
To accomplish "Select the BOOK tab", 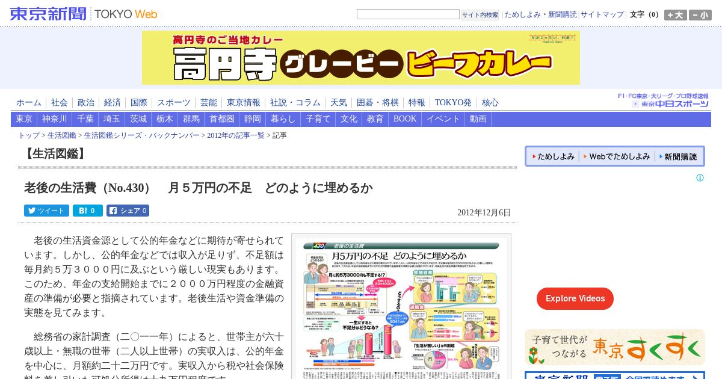I will coord(405,119).
